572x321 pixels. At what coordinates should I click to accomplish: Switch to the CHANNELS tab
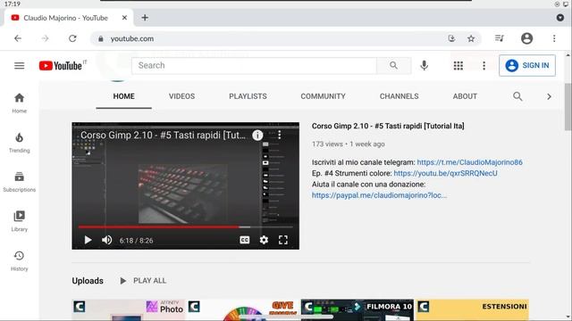pos(399,96)
